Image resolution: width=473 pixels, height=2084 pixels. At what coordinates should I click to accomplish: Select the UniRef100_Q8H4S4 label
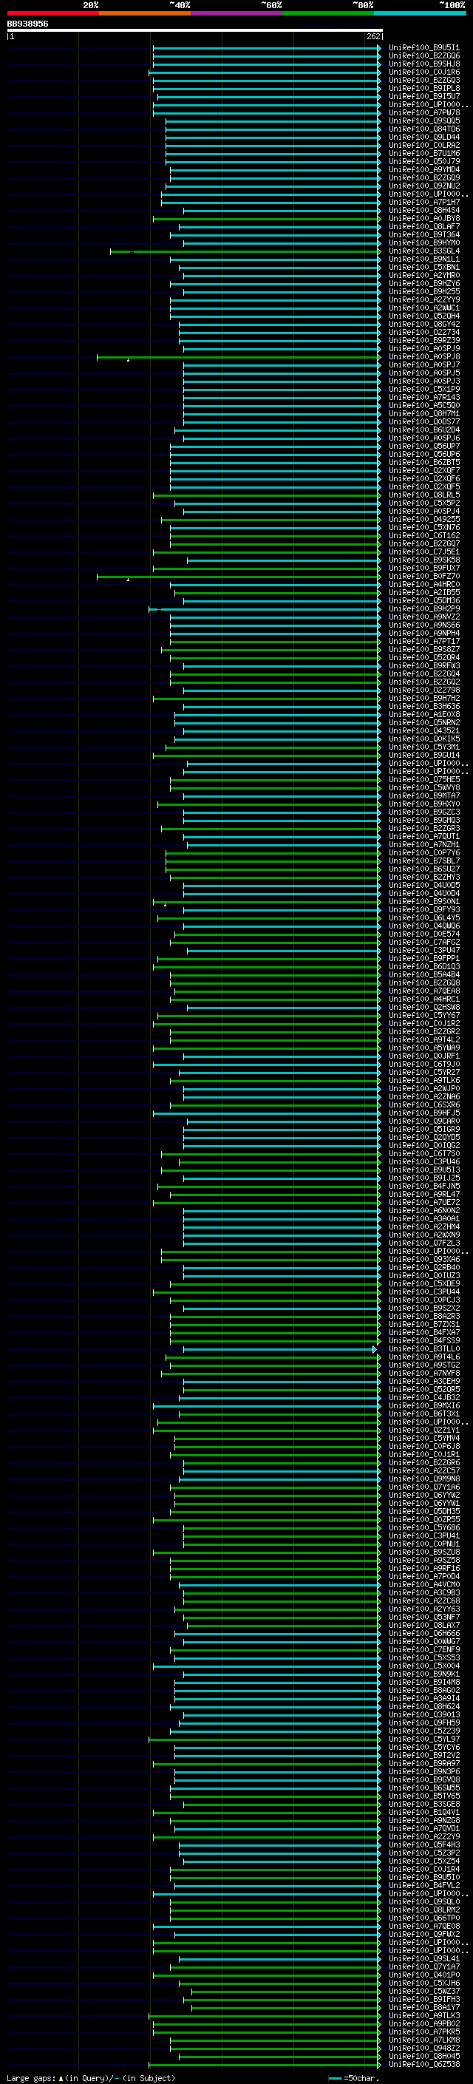[424, 211]
